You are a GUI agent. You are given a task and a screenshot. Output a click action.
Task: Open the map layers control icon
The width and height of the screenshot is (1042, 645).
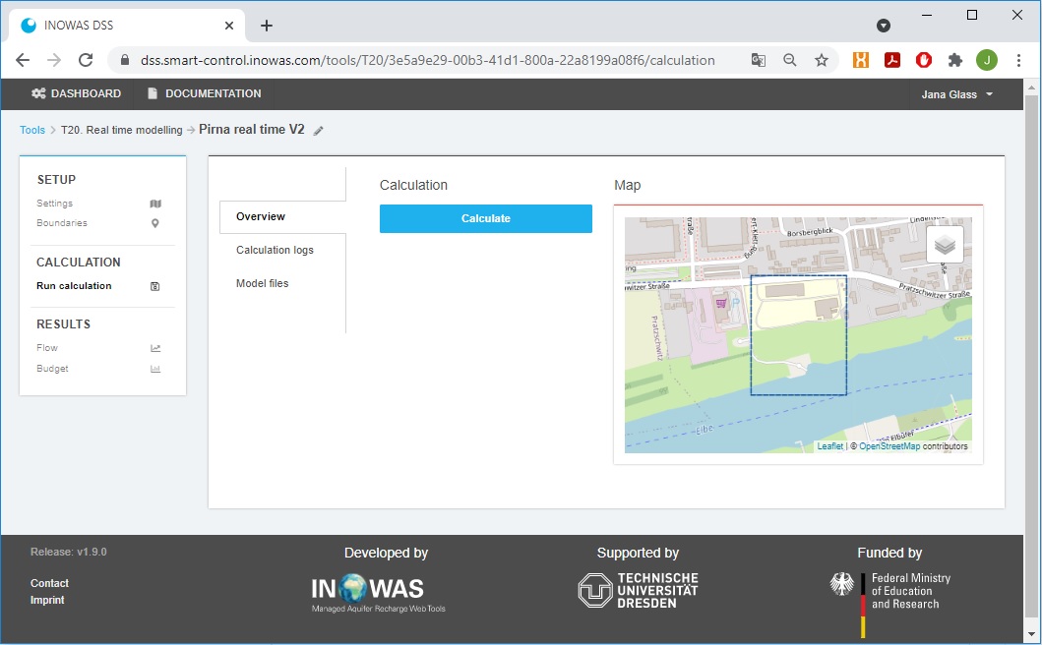click(x=945, y=245)
